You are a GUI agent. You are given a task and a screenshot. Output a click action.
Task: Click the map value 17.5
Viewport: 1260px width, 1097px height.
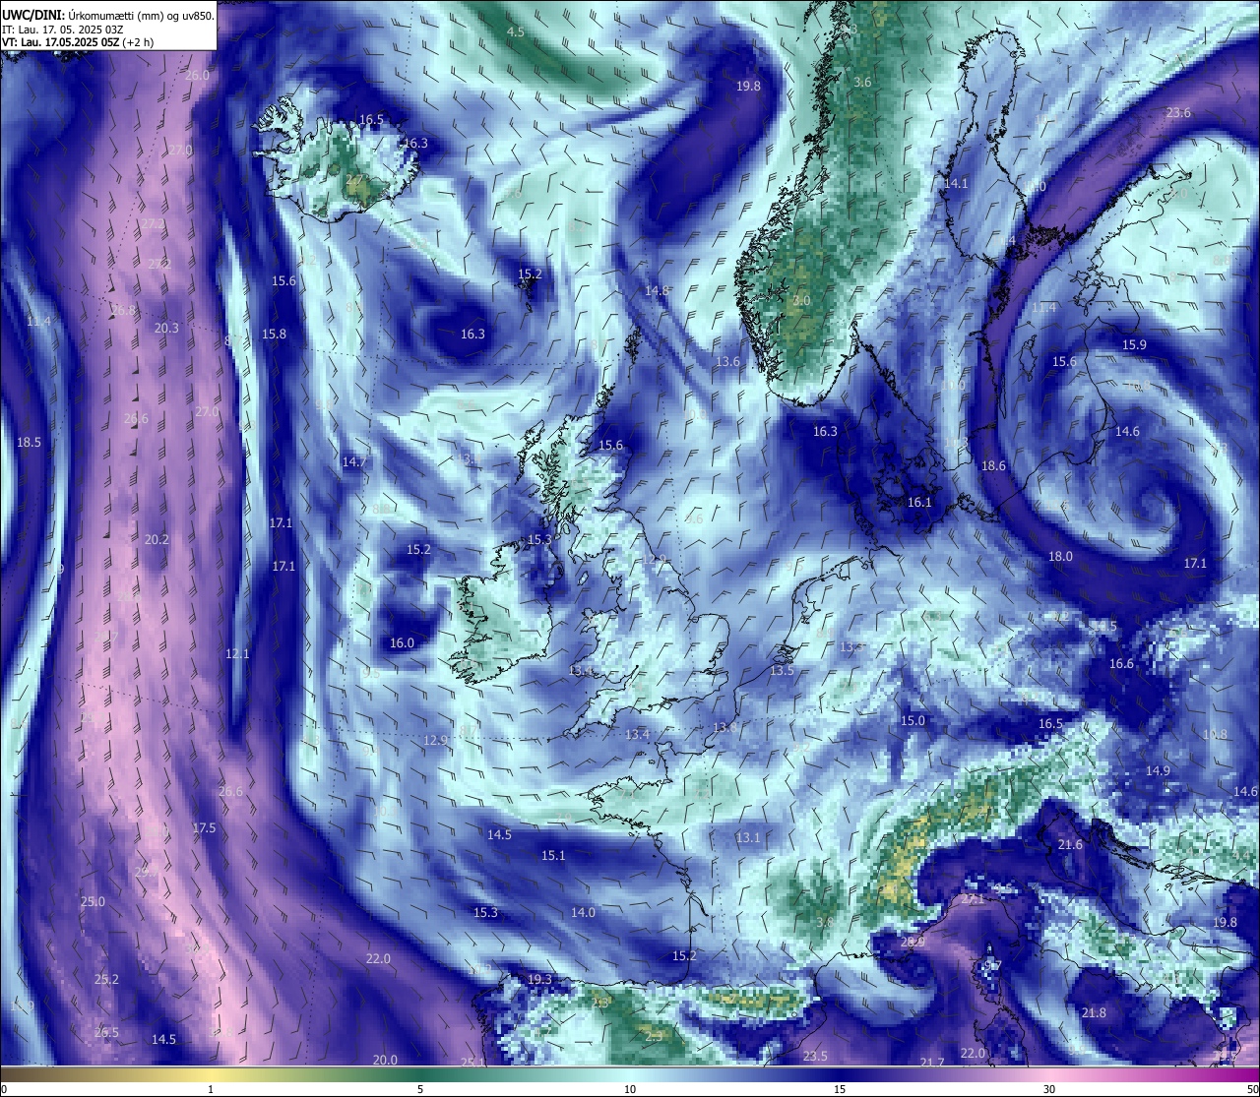pos(204,828)
